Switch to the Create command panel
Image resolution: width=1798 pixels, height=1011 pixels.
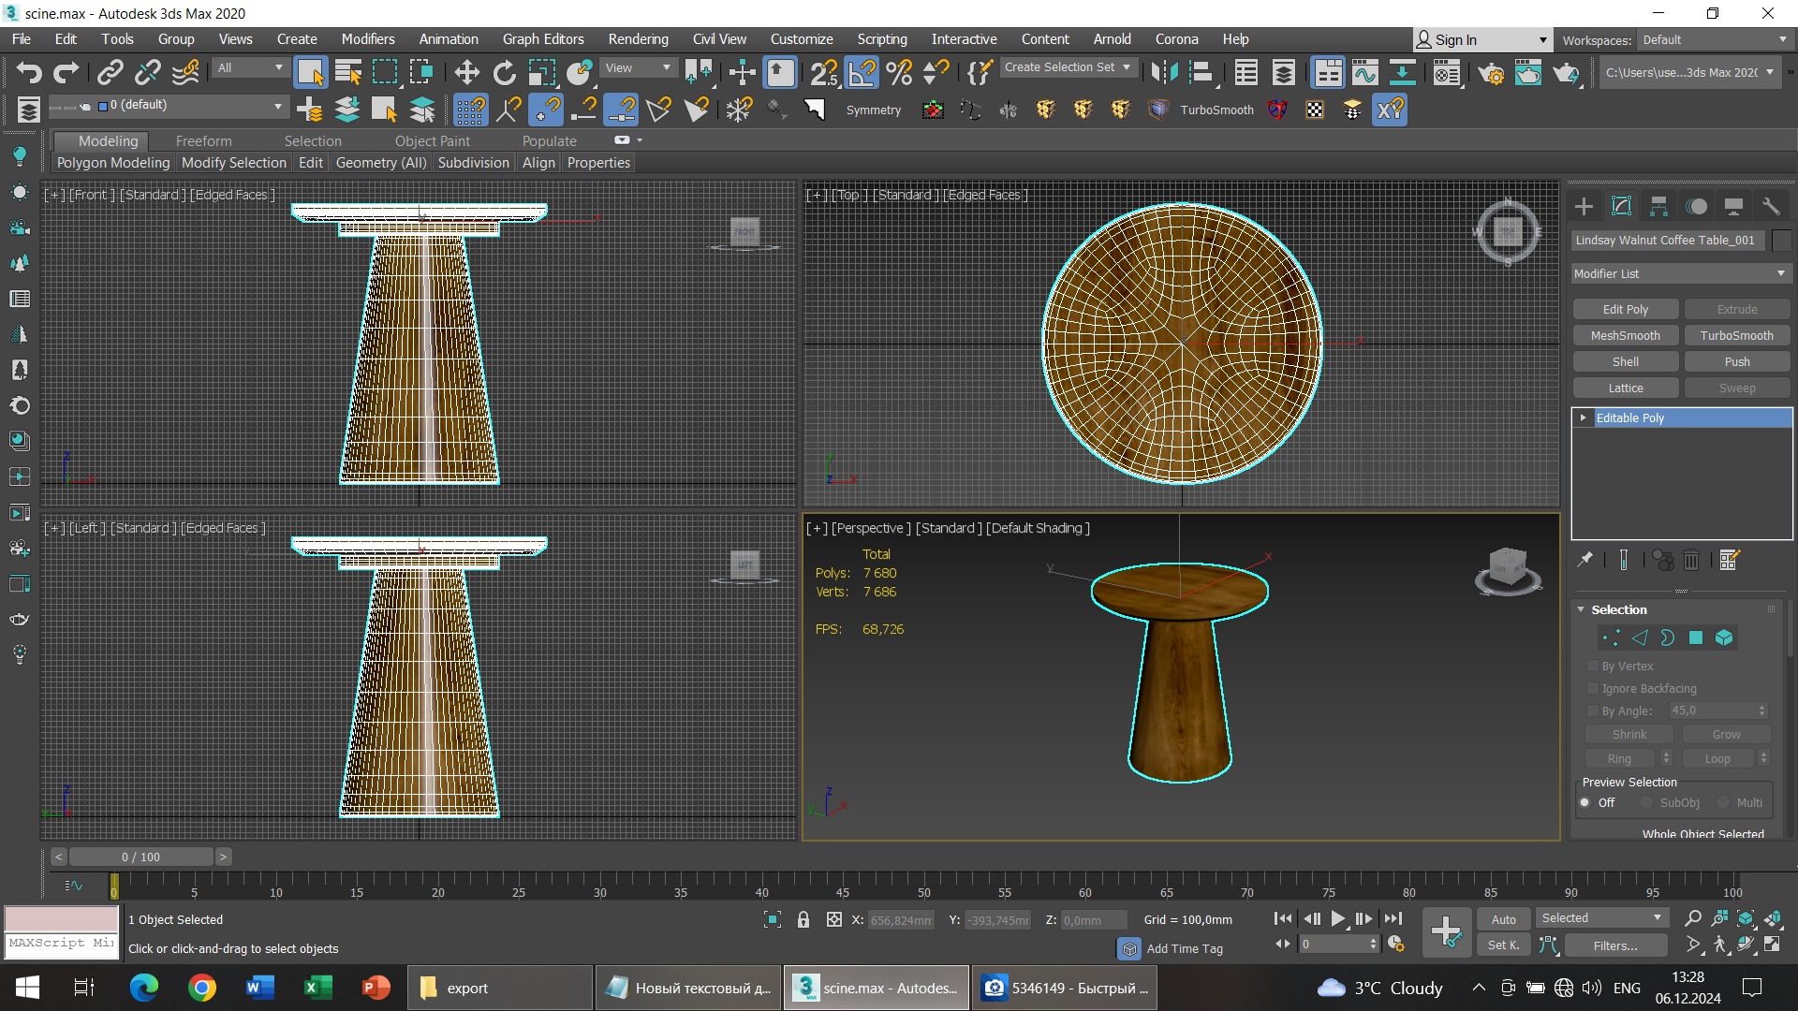pos(1584,206)
